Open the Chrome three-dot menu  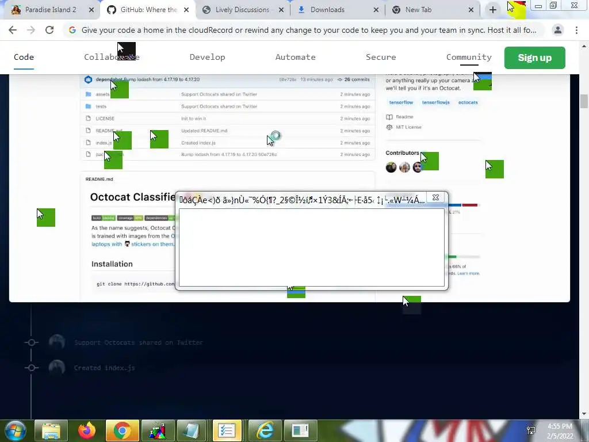(x=576, y=30)
